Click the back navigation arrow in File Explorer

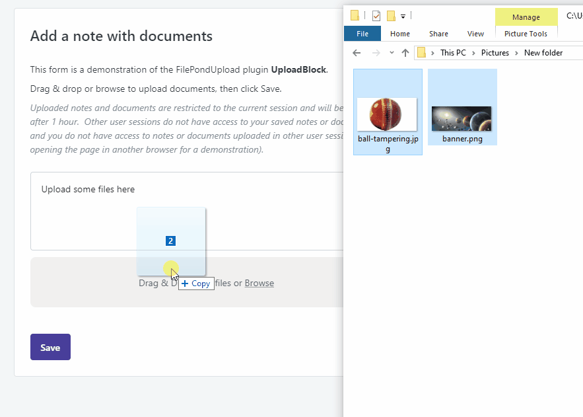coord(356,52)
